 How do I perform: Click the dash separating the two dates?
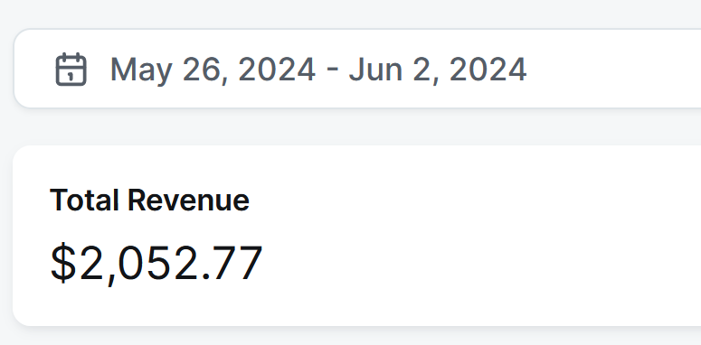[332, 71]
